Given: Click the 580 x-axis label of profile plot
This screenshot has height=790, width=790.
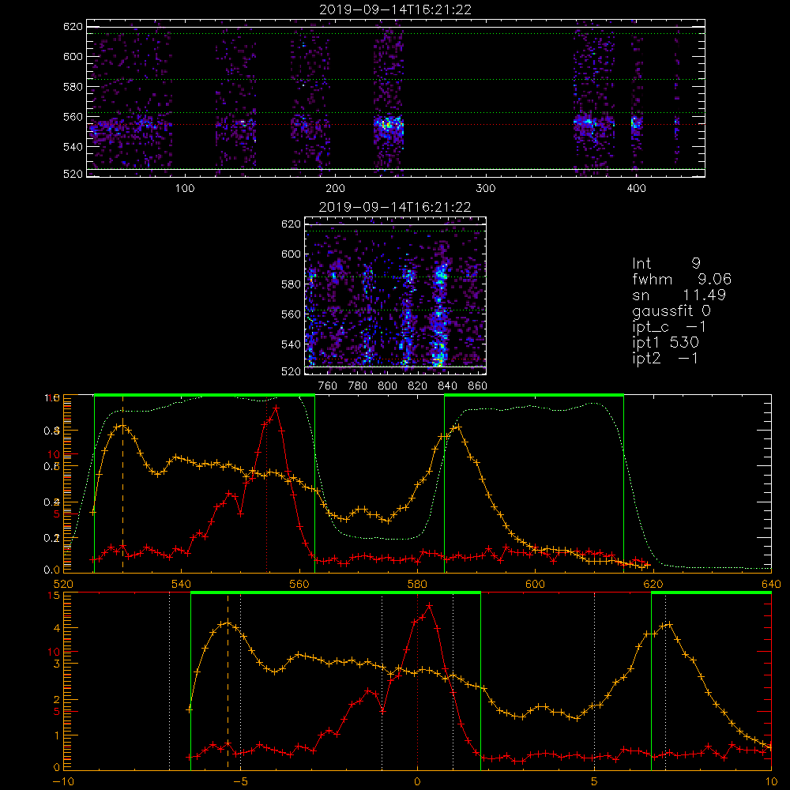Looking at the screenshot, I should point(417,585).
